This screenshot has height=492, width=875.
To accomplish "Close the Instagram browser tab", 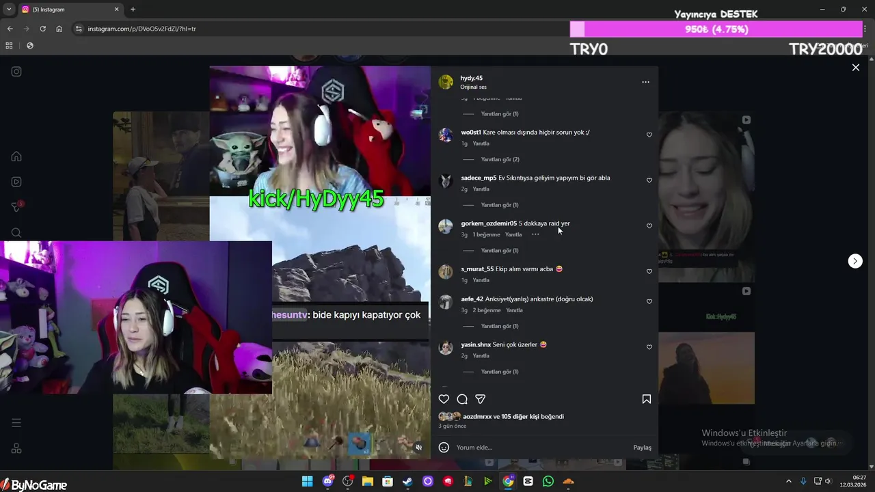I will coord(116,10).
